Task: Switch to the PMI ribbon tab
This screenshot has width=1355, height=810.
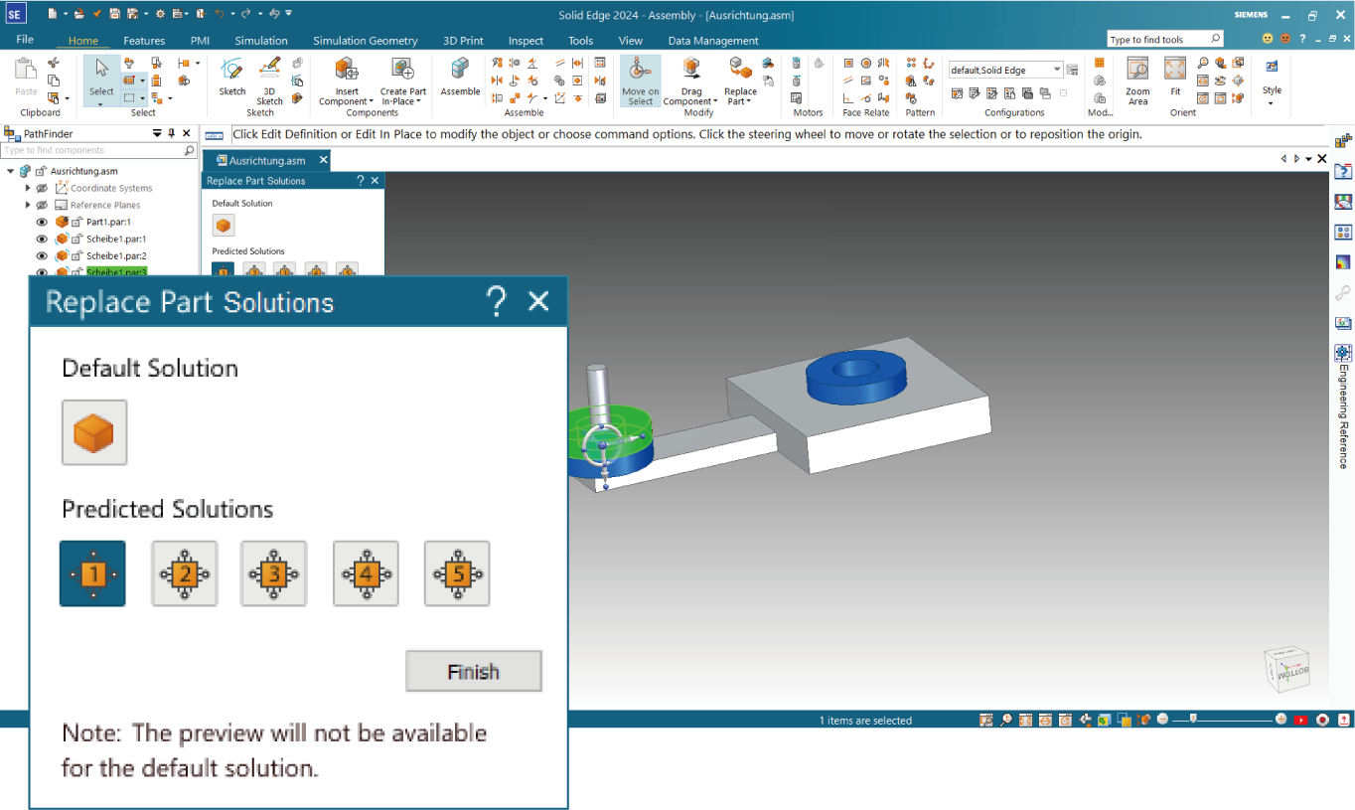Action: [200, 41]
